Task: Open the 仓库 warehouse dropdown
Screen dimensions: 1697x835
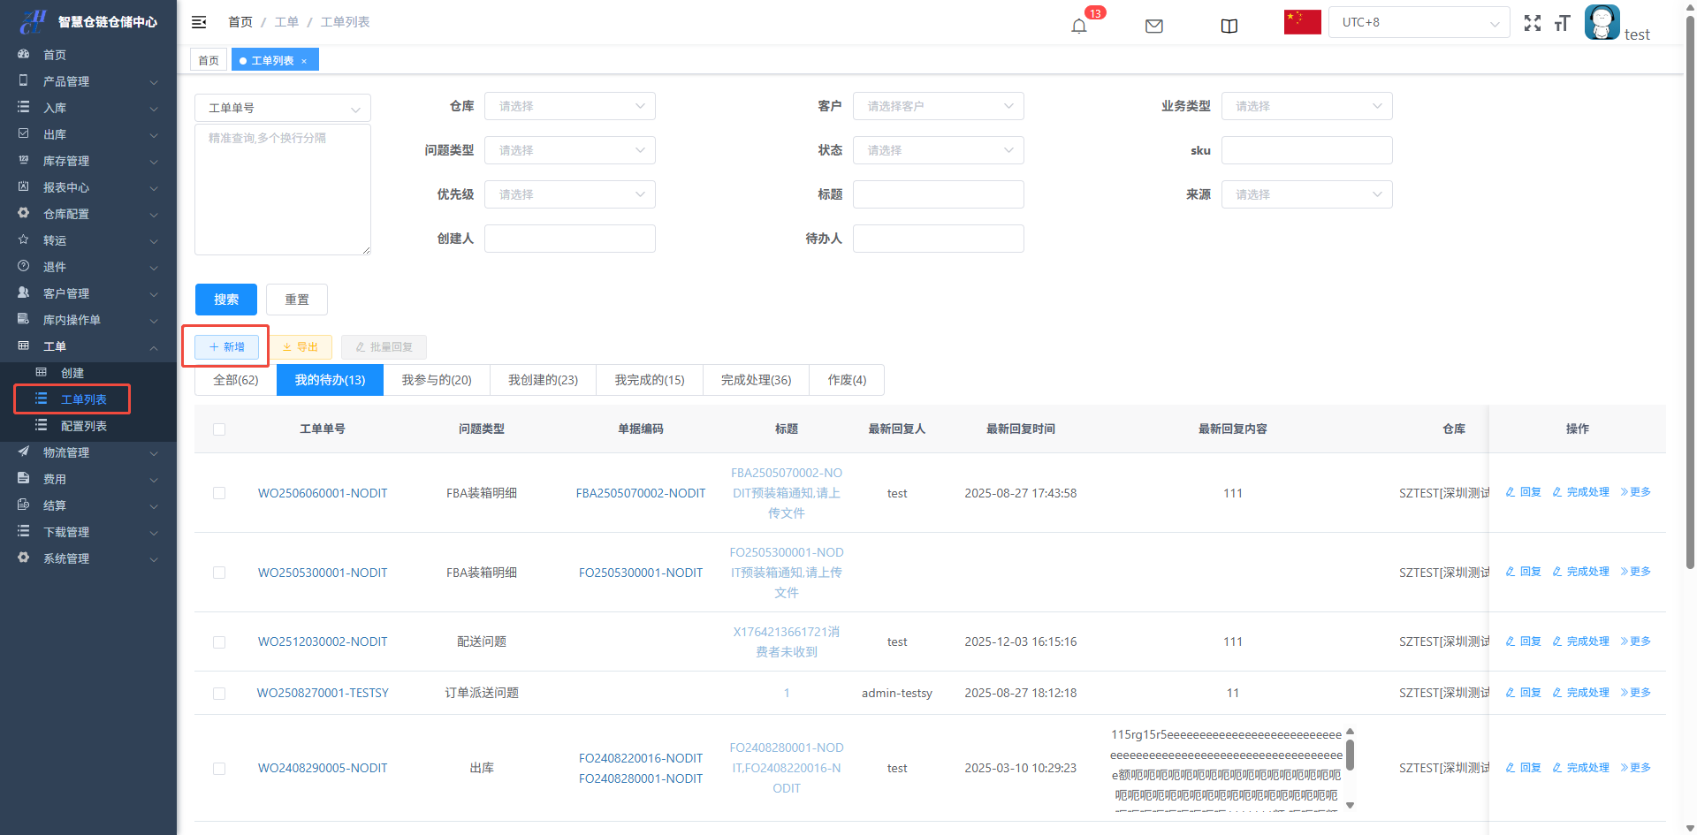Action: tap(569, 106)
